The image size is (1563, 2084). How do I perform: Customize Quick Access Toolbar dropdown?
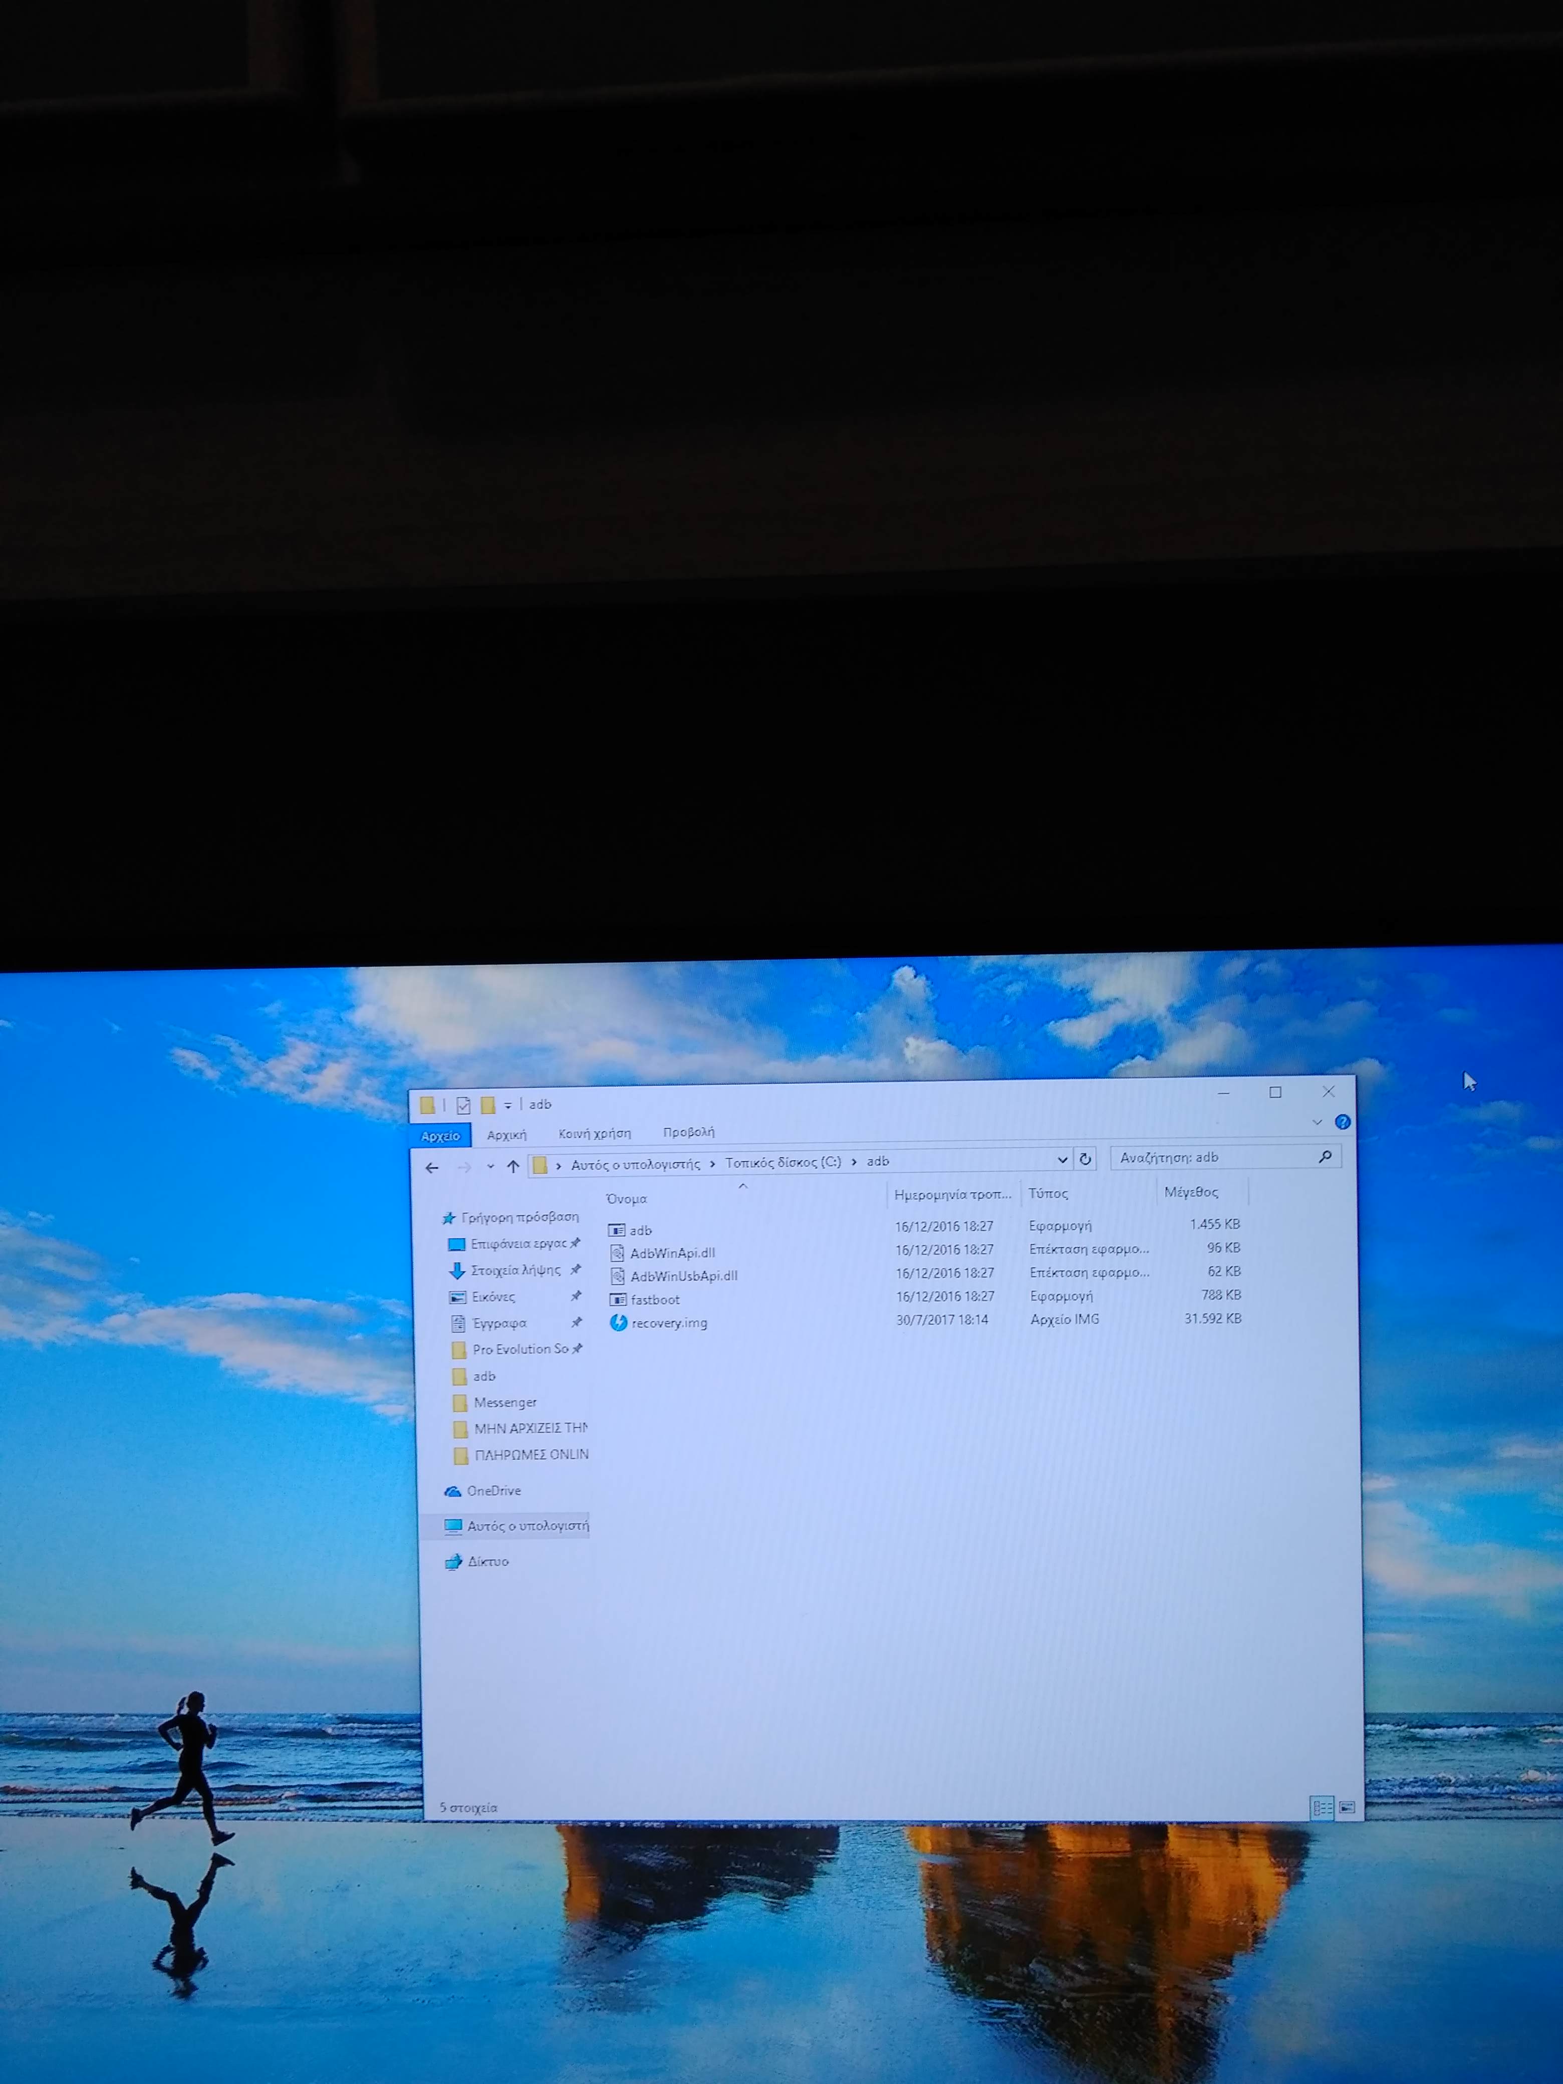click(508, 1105)
